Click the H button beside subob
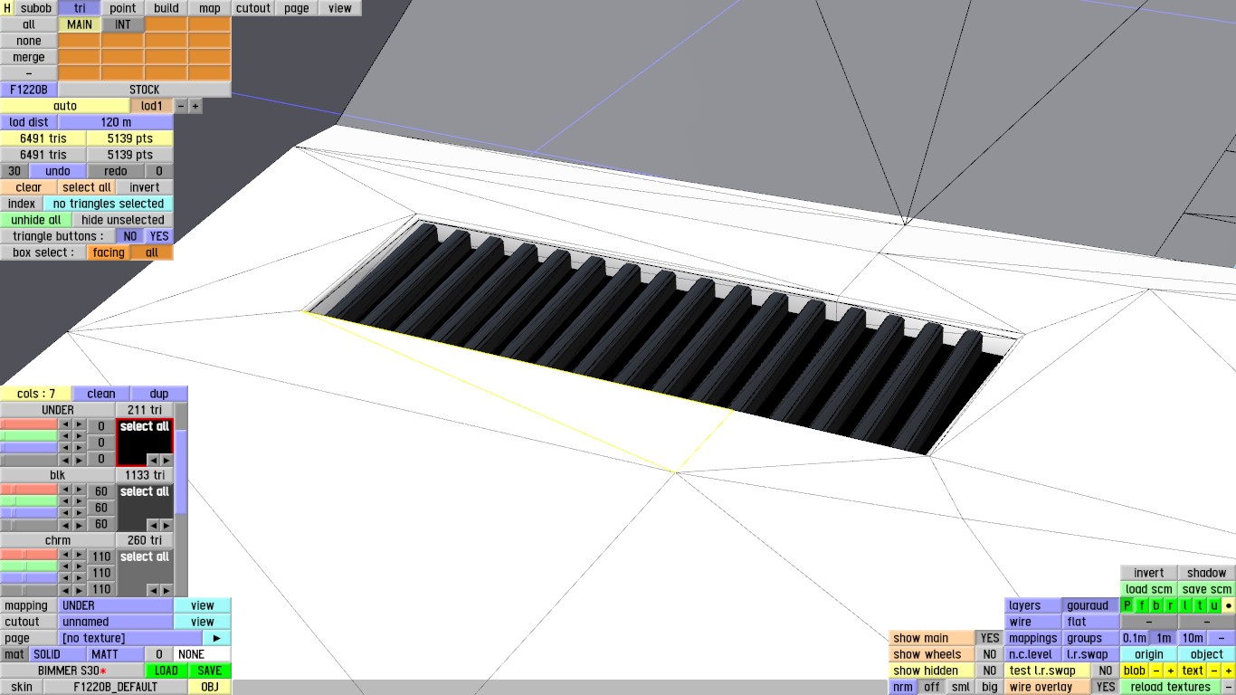This screenshot has height=695, width=1236. pyautogui.click(x=7, y=8)
